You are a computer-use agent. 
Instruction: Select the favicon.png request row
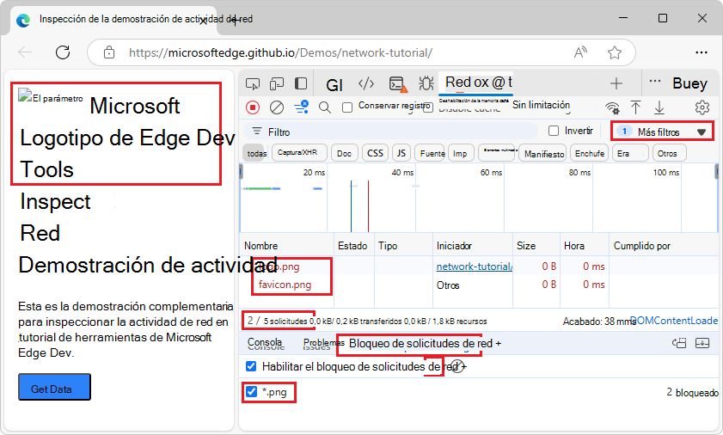pos(479,285)
